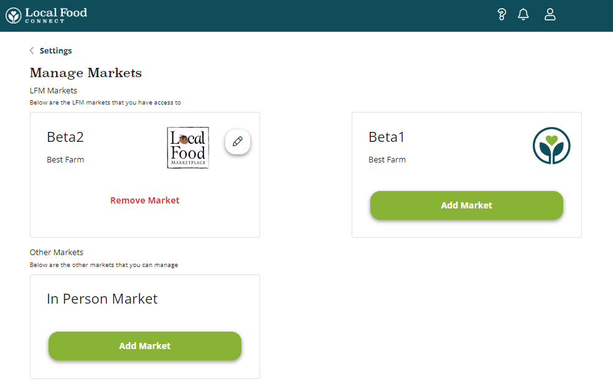The image size is (613, 392).
Task: View notifications via the bell icon
Action: tap(523, 14)
